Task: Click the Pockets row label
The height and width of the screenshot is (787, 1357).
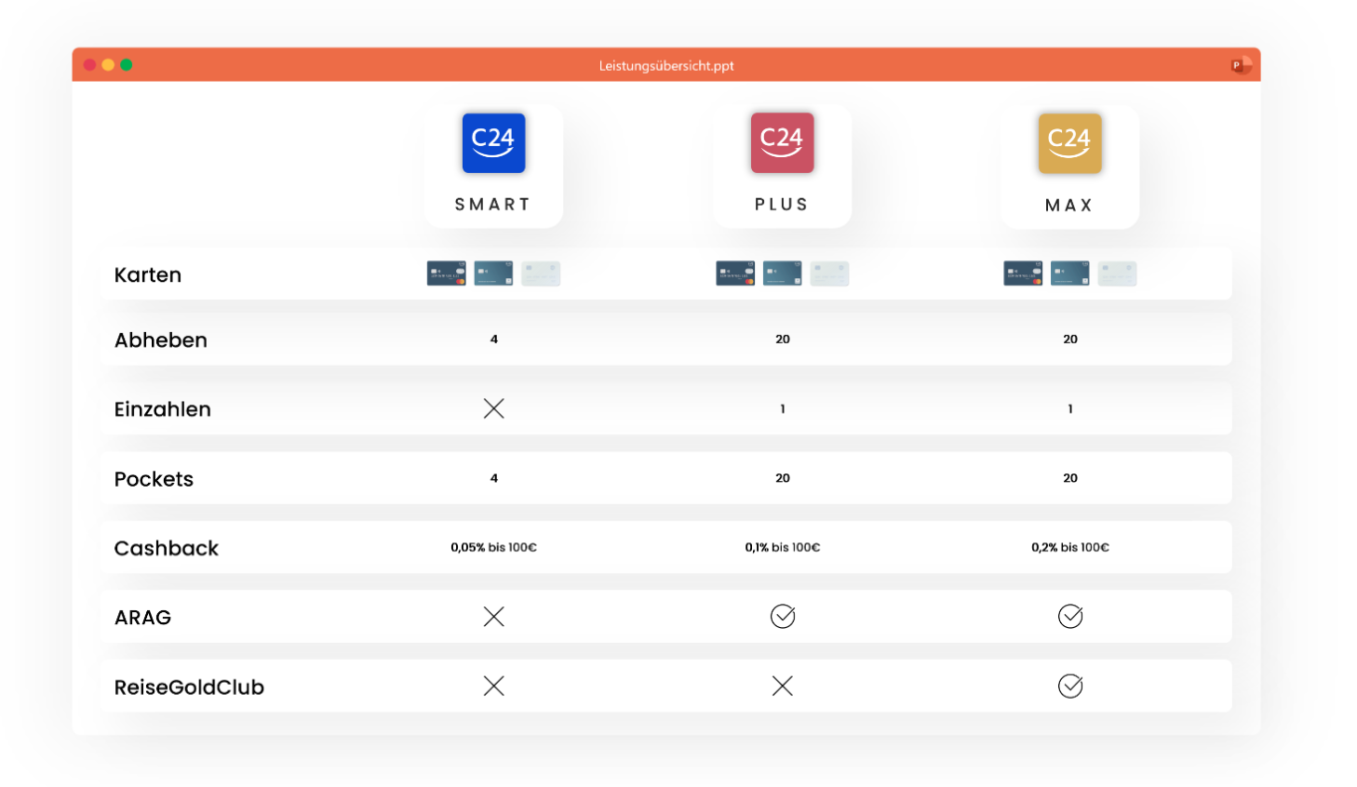Action: 154,479
